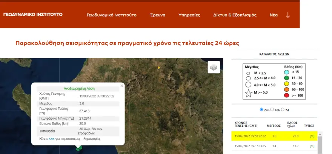The image size is (332, 154).
Task: Select the 24h time range radio button
Action: (x=262, y=110)
